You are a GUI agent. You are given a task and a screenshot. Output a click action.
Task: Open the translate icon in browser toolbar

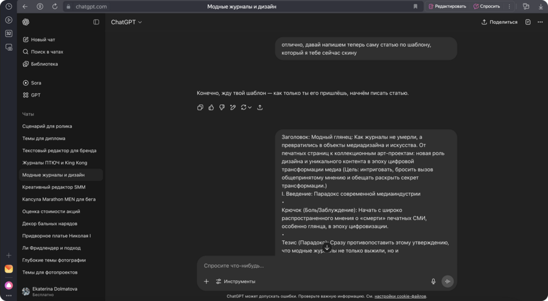click(525, 7)
